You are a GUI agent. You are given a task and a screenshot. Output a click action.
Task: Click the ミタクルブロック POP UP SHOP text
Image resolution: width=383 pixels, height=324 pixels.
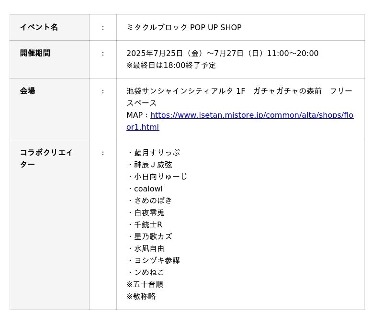(x=184, y=28)
